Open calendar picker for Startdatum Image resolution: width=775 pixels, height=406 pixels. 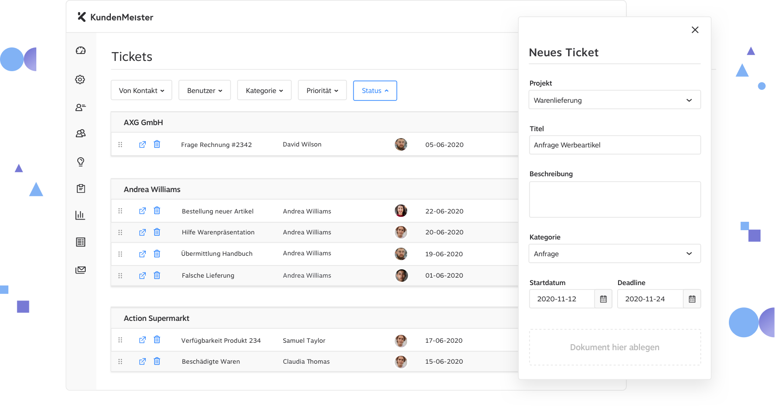coord(603,299)
